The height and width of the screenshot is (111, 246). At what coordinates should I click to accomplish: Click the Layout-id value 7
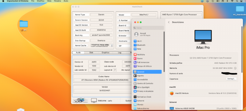(x=115, y=70)
